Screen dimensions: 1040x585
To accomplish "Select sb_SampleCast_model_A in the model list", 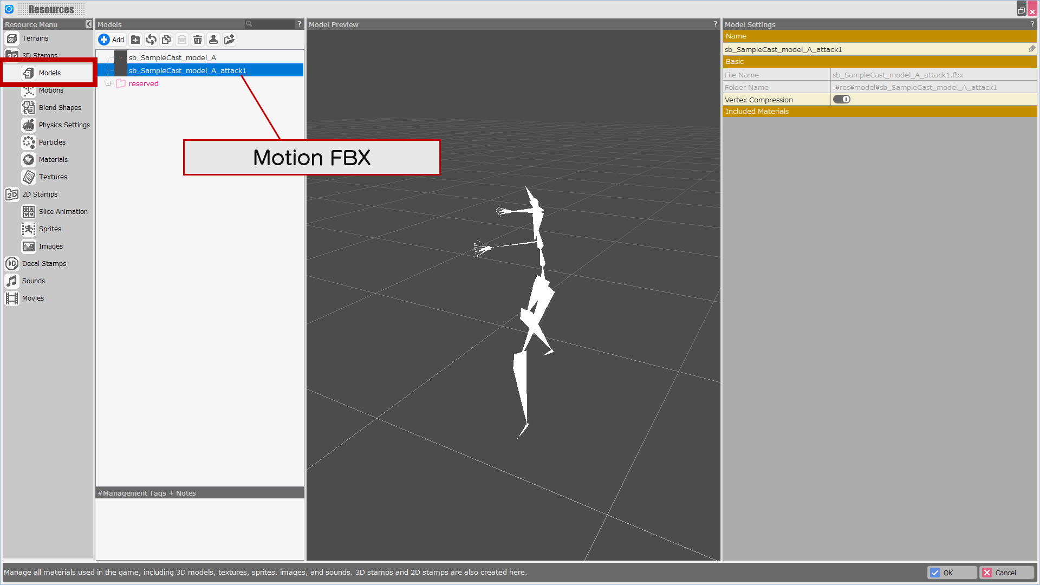I will [x=172, y=57].
